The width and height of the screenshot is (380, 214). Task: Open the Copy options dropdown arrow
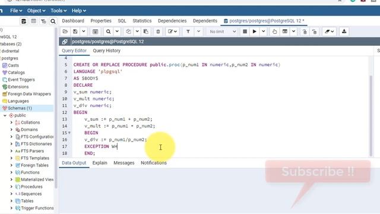click(x=137, y=32)
